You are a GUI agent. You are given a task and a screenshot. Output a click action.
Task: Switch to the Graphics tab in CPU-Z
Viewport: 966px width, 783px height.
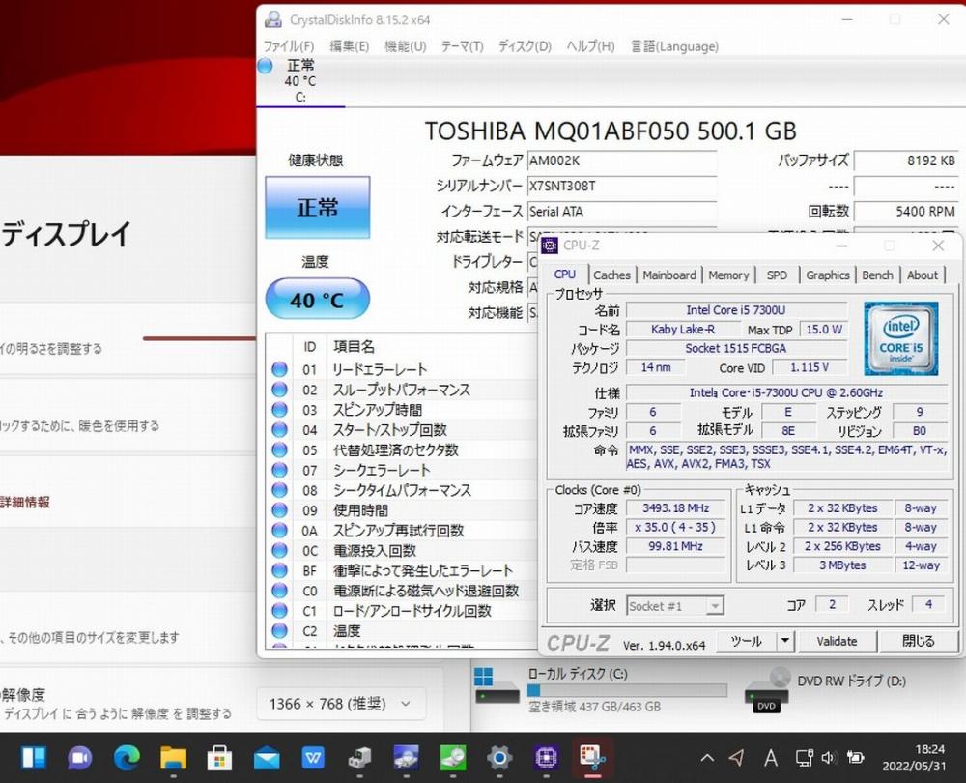tap(828, 275)
